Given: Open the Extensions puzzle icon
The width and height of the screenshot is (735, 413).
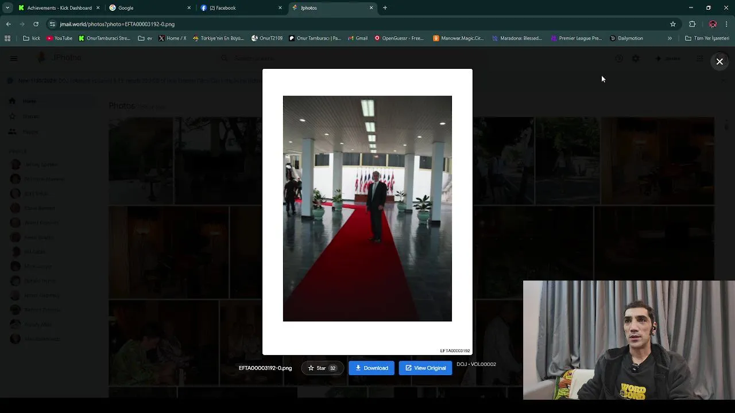Looking at the screenshot, I should [692, 24].
